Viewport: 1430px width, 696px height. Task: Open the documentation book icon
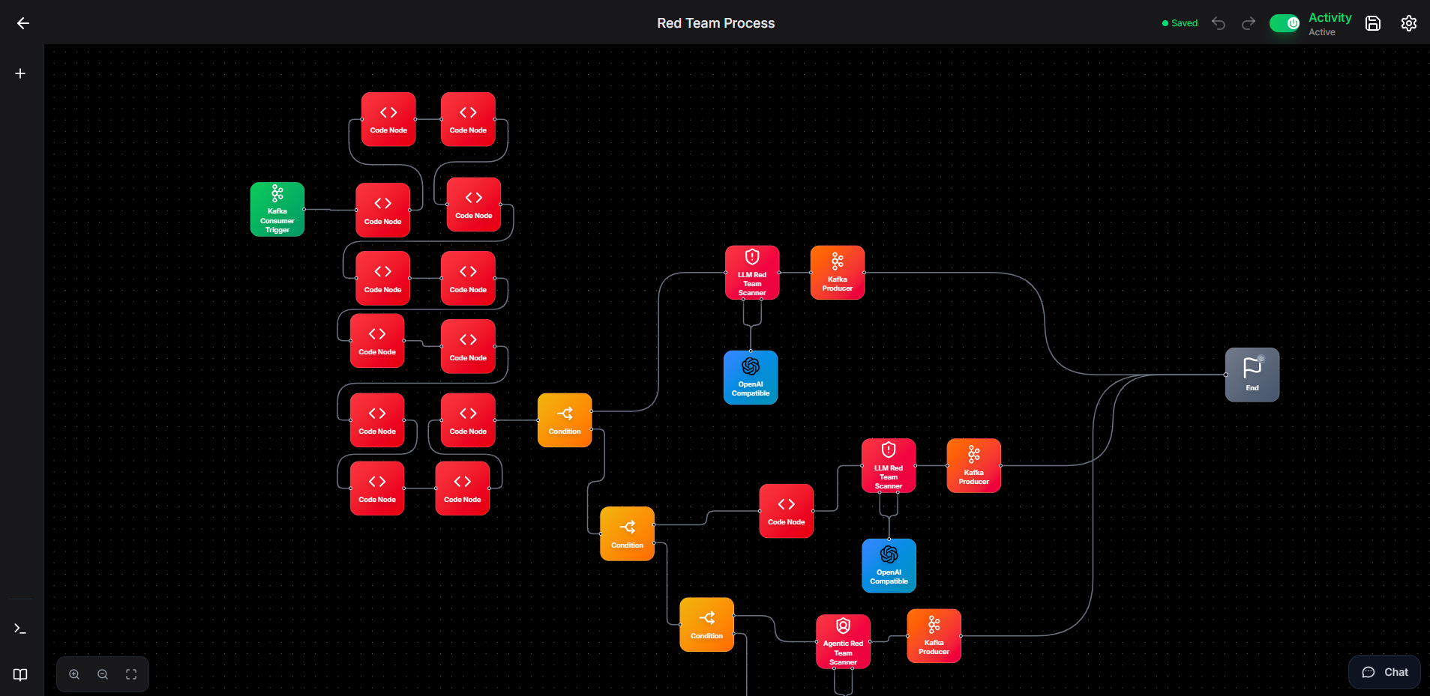(20, 674)
